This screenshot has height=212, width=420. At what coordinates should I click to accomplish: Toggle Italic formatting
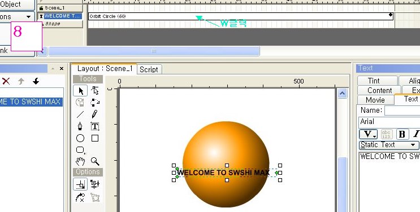coord(416,134)
